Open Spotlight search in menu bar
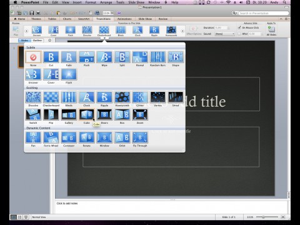Viewport: 300px width, 225px height. click(284, 2)
